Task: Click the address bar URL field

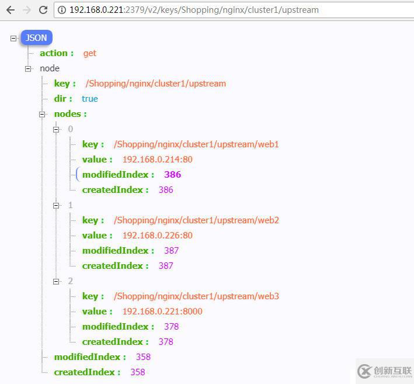Action: point(234,10)
